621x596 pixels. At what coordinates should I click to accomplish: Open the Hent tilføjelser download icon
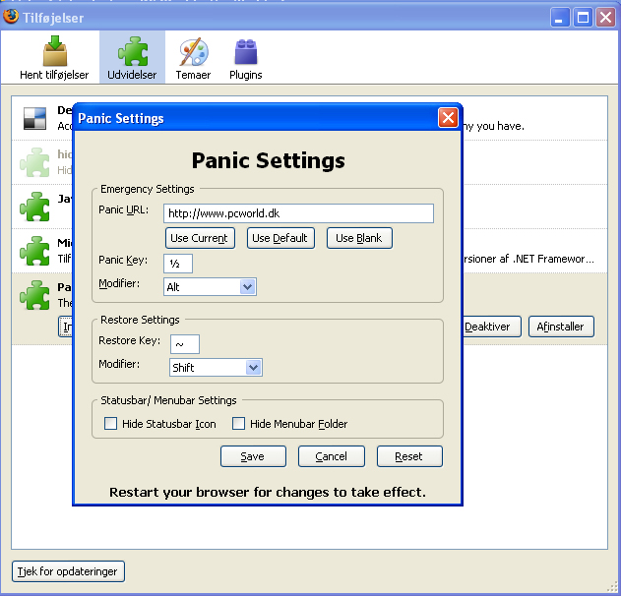55,51
